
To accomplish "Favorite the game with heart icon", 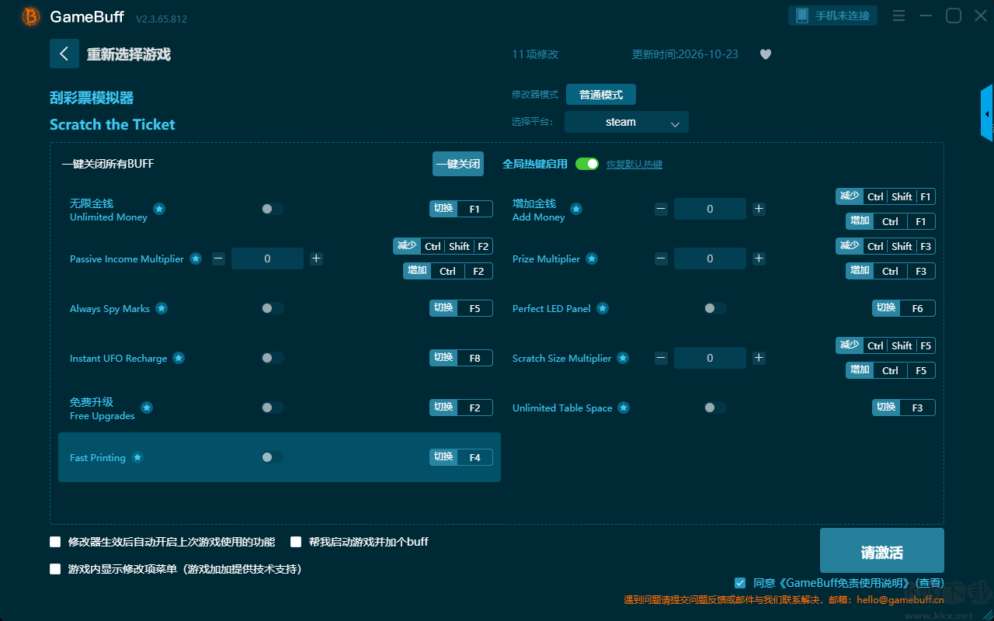I will 766,54.
